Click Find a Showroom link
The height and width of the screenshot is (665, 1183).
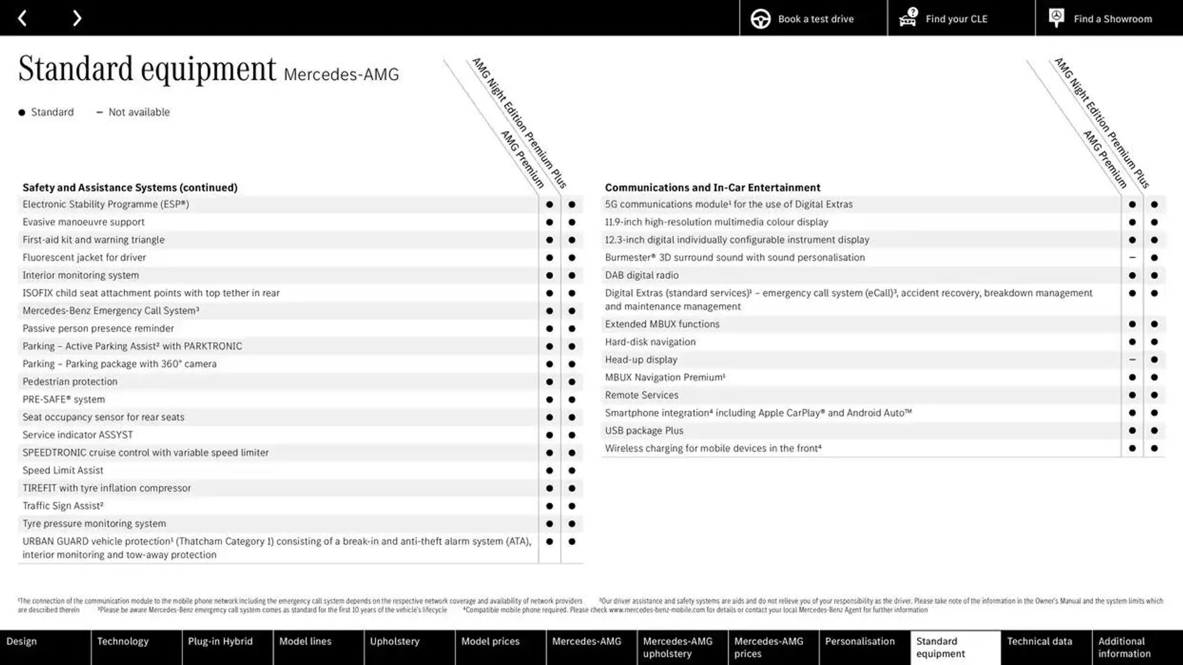1107,18
